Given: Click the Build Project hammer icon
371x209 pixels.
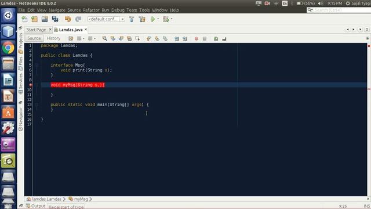Looking at the screenshot, I should [x=132, y=19].
